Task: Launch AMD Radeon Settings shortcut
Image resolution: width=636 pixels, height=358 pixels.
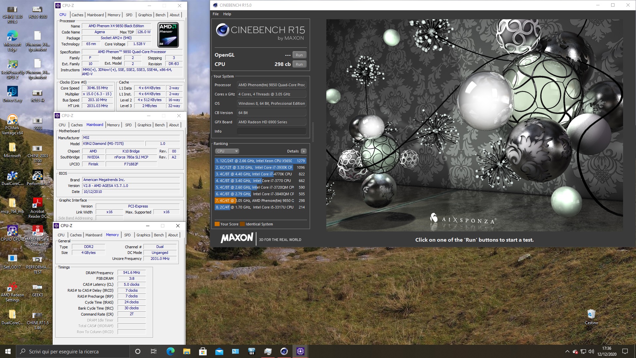Action: 12,292
